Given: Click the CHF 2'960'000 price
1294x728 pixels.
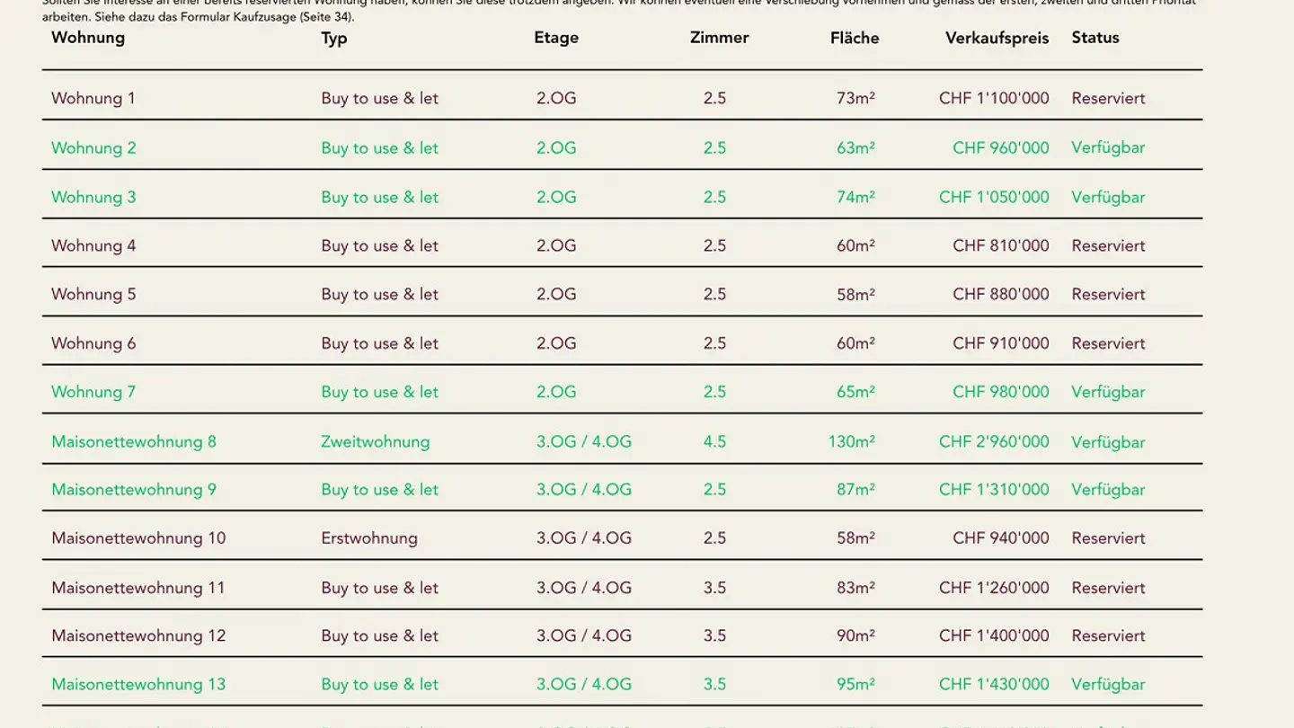Looking at the screenshot, I should coord(994,442).
